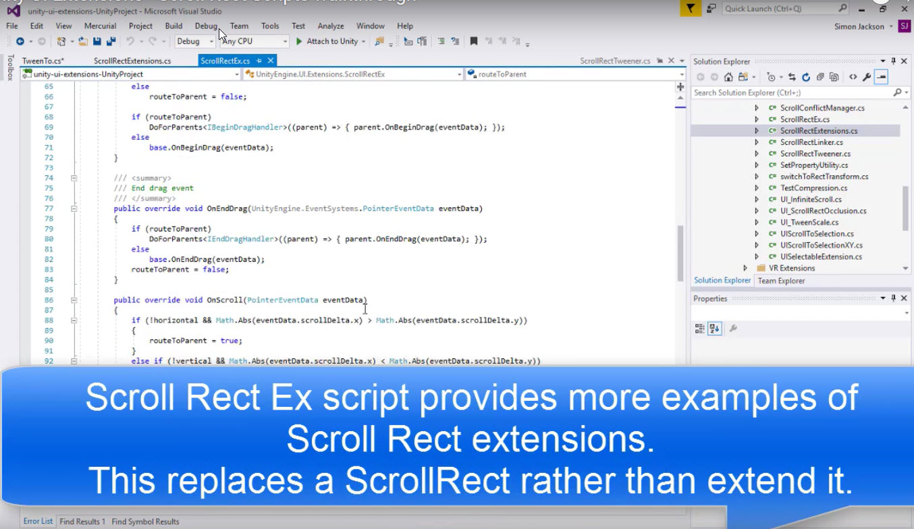The width and height of the screenshot is (914, 529).
Task: Click the Find in Files toolbar icon
Action: (x=379, y=41)
